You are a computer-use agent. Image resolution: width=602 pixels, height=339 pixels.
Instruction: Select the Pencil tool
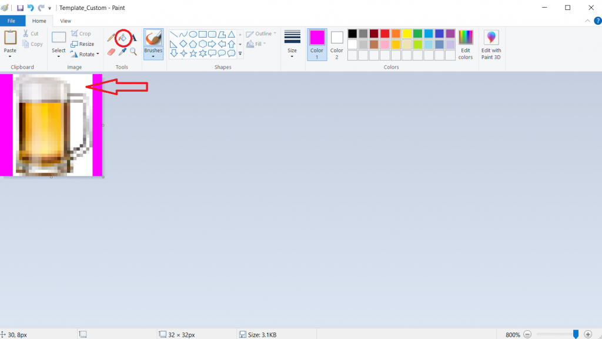[111, 38]
